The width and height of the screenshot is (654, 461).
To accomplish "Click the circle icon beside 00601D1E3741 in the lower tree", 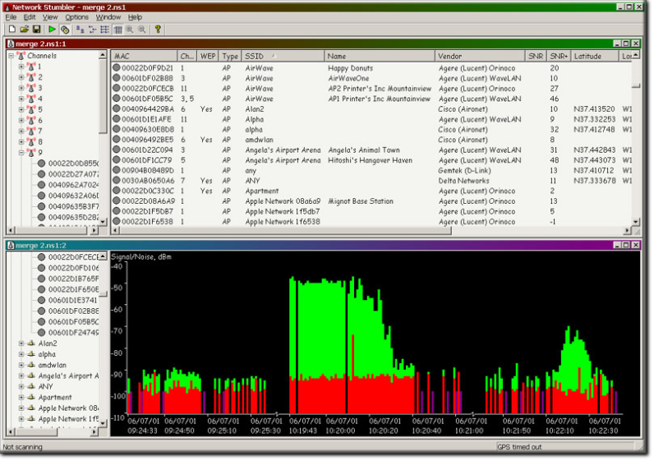I will click(41, 300).
